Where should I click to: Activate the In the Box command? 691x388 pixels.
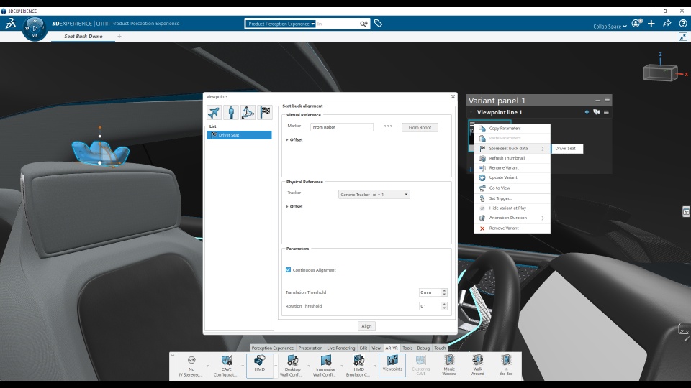(x=506, y=365)
